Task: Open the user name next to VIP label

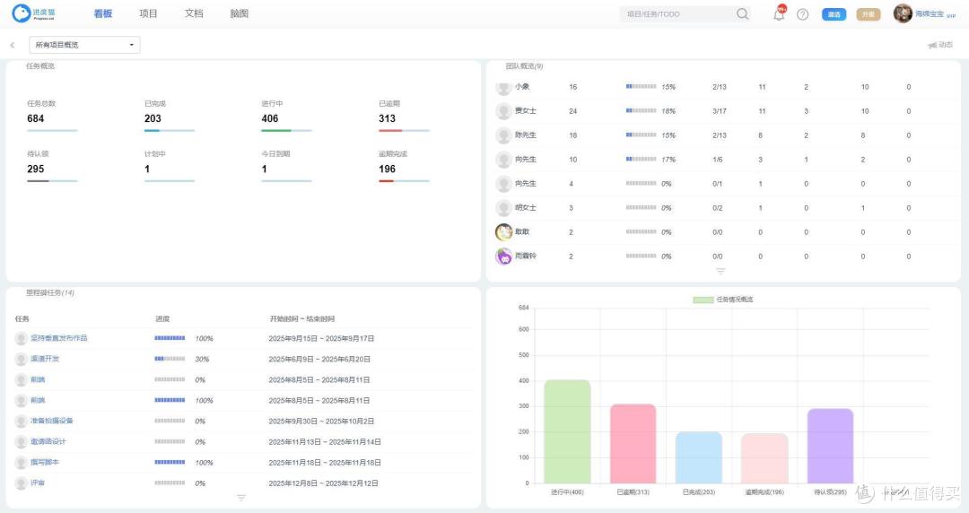Action: pyautogui.click(x=929, y=13)
